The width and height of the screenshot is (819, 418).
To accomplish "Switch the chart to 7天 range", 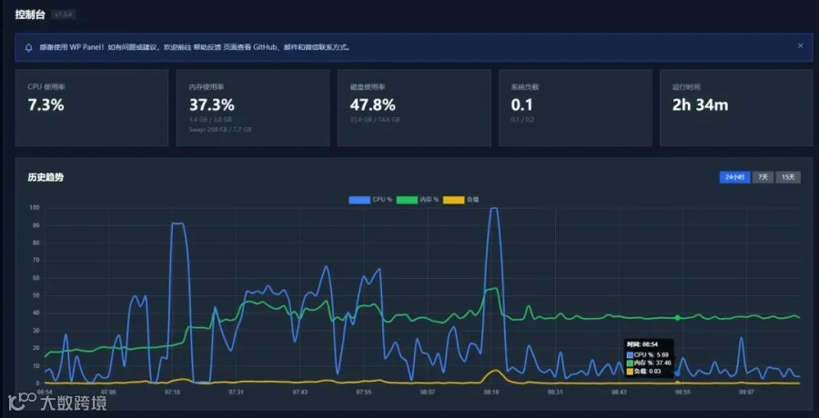I will (x=763, y=177).
